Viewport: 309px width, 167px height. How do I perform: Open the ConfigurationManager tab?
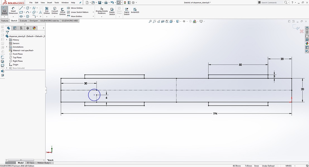[21, 28]
